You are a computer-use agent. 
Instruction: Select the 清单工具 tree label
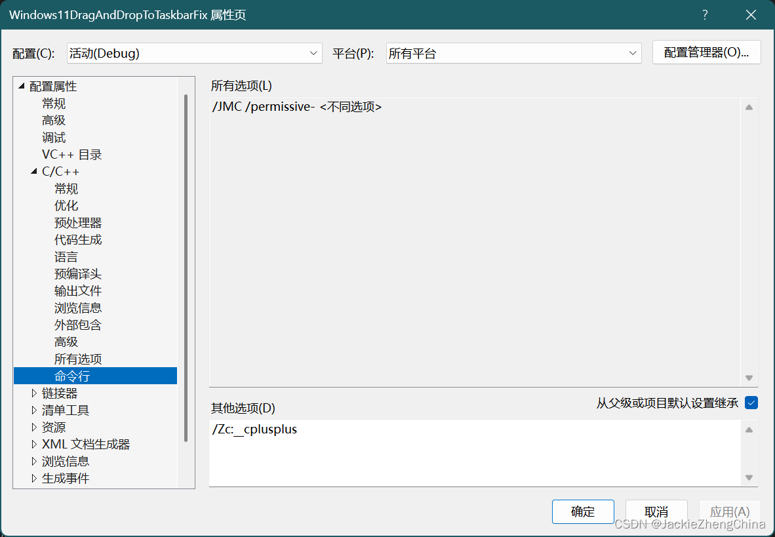coord(66,410)
